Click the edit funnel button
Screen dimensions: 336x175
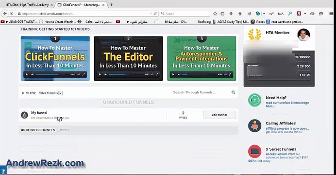[x=219, y=115]
